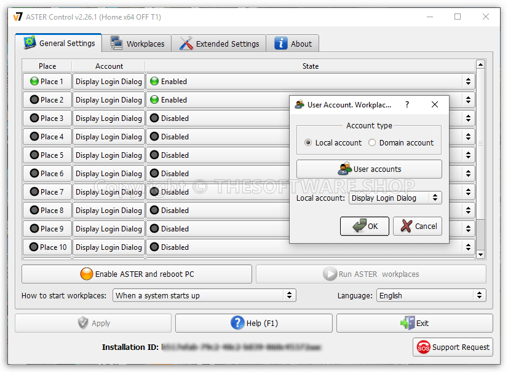Click the Exit button
The image size is (508, 372).
[x=415, y=323]
